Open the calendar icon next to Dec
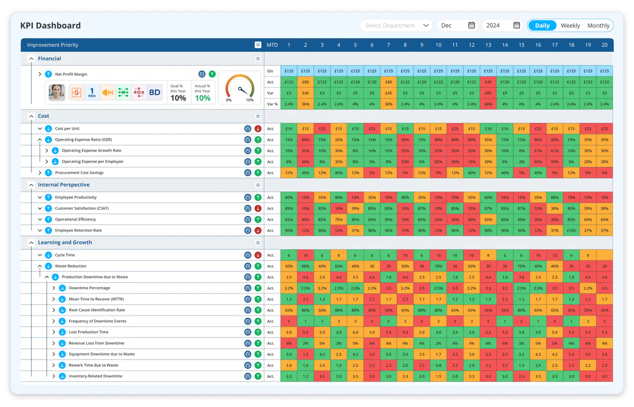This screenshot has width=634, height=407. click(x=472, y=25)
